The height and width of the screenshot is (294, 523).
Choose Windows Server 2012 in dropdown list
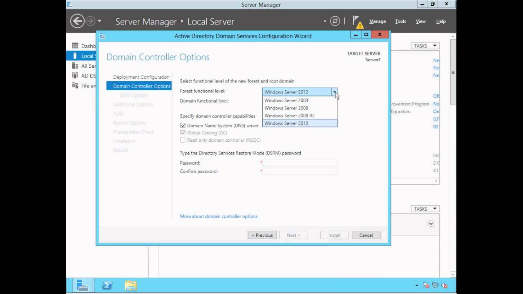click(300, 123)
